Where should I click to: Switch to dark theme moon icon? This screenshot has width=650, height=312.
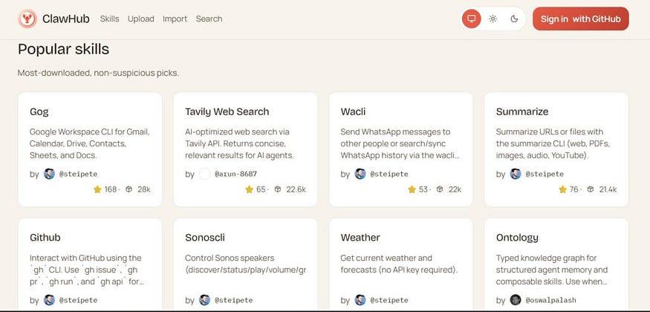click(514, 19)
